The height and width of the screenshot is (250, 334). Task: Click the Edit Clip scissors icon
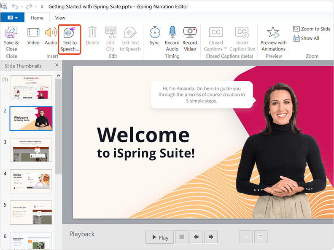110,32
